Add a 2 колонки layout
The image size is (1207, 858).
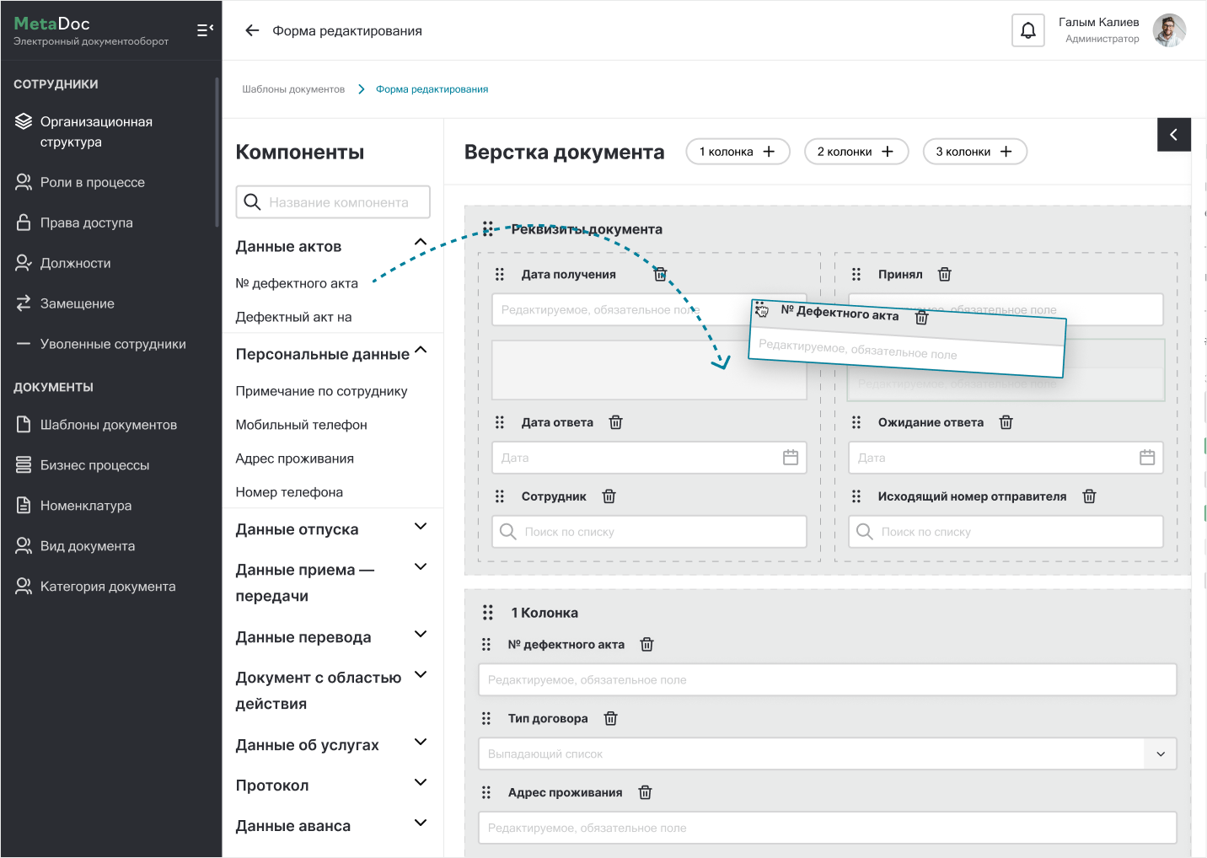tap(856, 152)
